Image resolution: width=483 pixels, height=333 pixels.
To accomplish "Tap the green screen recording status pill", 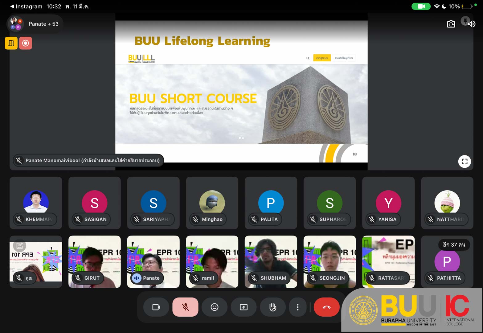I will [x=421, y=6].
